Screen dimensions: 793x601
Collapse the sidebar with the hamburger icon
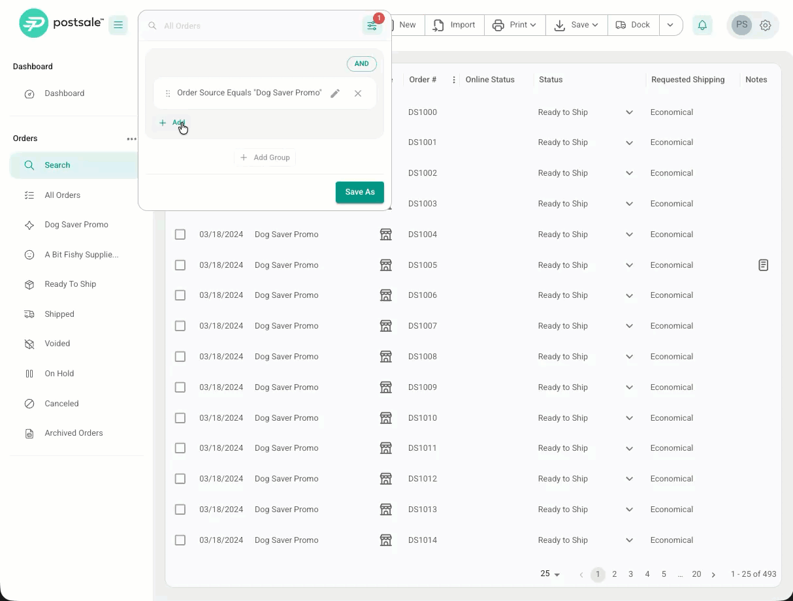[118, 25]
